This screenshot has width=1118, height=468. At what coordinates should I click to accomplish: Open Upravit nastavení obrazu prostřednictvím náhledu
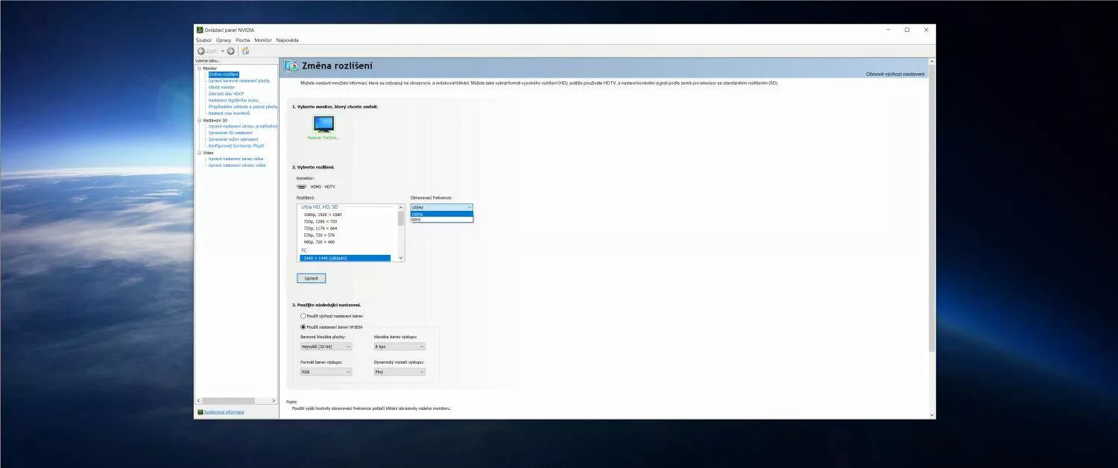pyautogui.click(x=243, y=126)
